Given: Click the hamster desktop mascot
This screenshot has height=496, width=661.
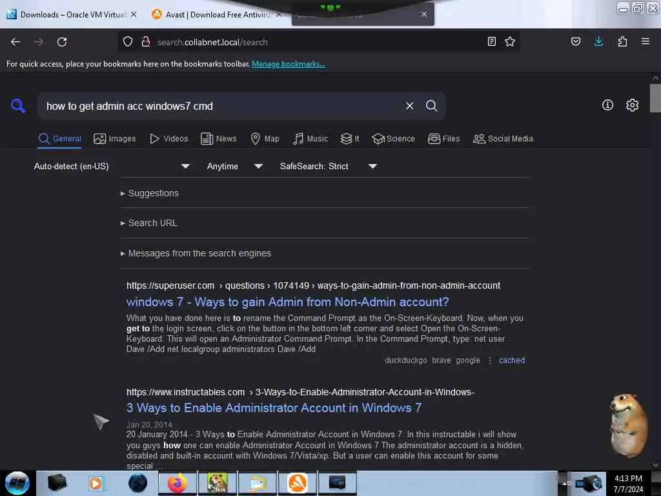Looking at the screenshot, I should tap(628, 425).
